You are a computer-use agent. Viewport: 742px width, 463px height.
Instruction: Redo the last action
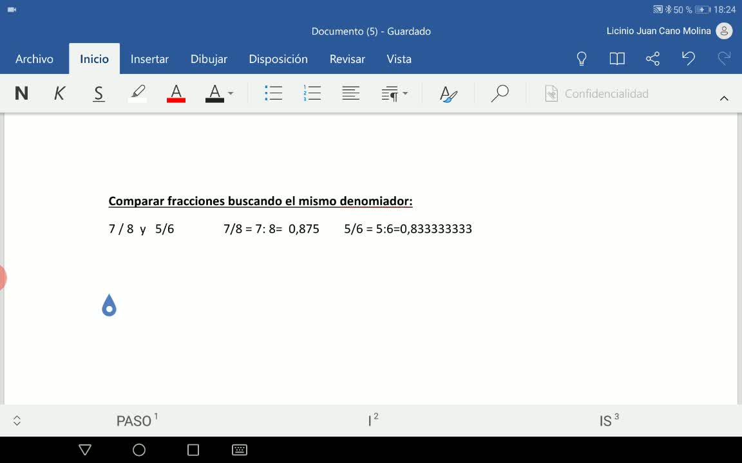(x=724, y=58)
